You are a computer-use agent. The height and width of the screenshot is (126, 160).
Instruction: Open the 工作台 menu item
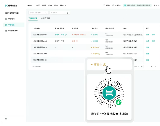point(29,6)
